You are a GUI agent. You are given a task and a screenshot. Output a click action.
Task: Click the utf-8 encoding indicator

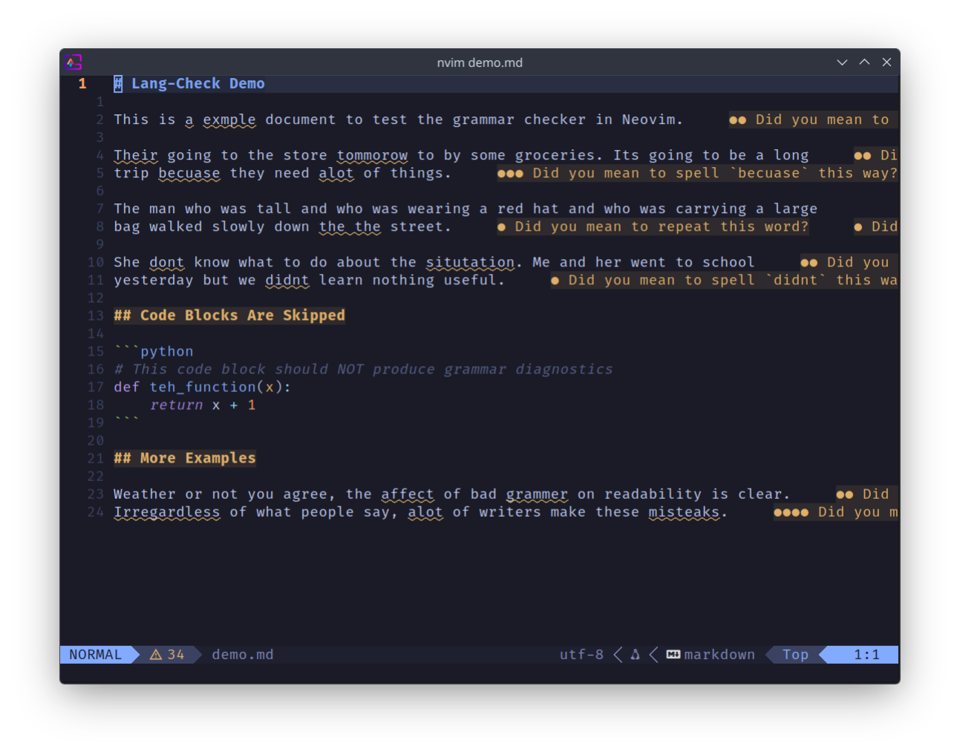581,654
